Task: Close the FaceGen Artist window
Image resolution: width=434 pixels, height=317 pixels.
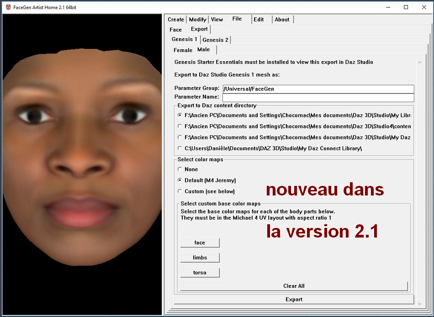Action: pyautogui.click(x=424, y=7)
